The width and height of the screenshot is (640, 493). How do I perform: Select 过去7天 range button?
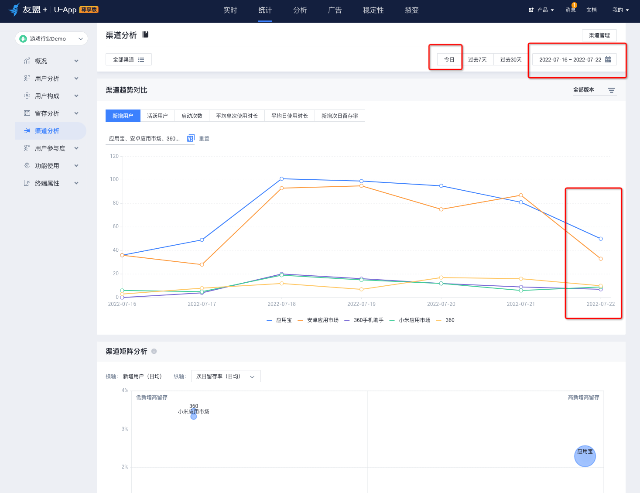click(477, 60)
